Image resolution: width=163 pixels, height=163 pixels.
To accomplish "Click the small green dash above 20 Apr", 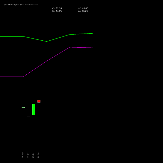I will click(23, 108).
